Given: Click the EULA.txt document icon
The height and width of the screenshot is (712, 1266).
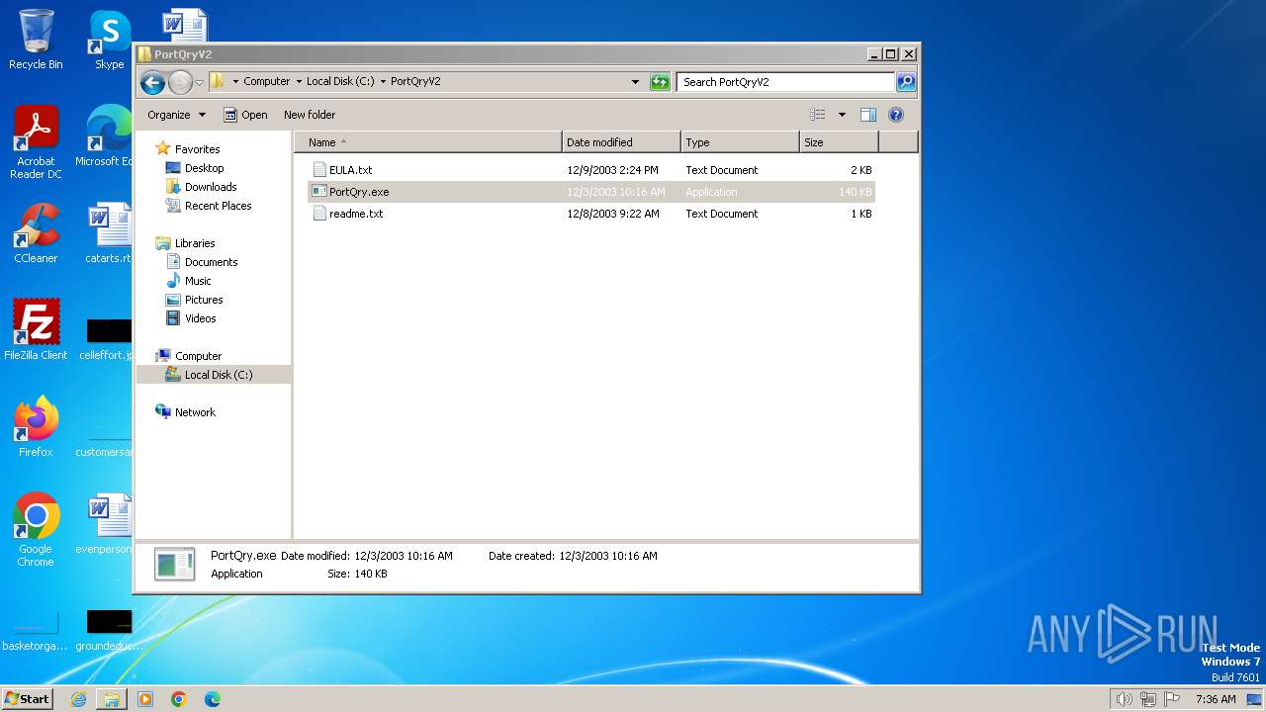Looking at the screenshot, I should (319, 170).
